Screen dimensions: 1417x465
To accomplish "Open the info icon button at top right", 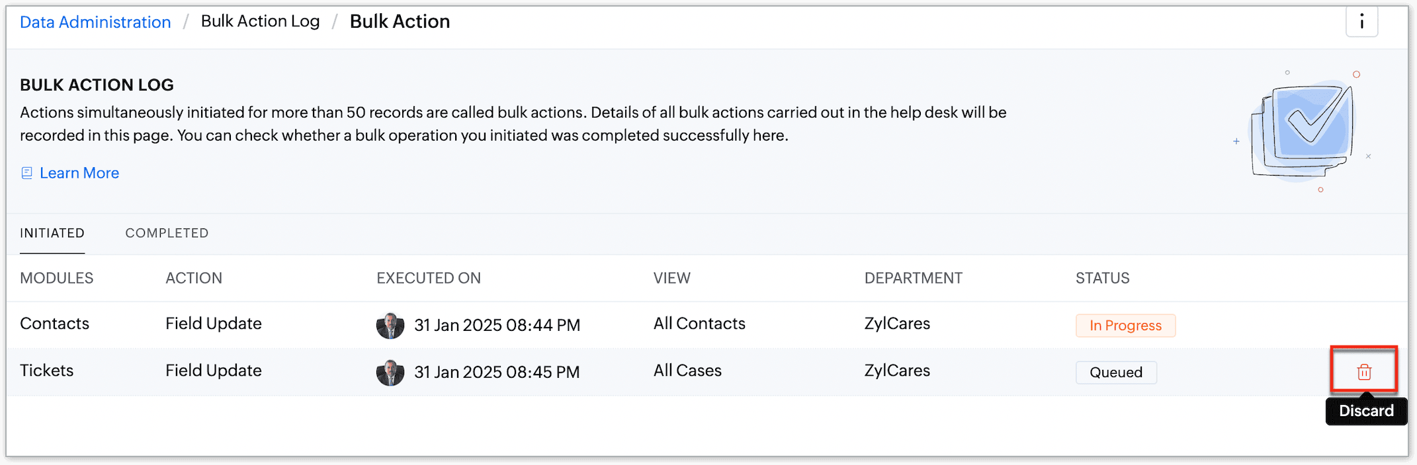I will click(x=1361, y=22).
